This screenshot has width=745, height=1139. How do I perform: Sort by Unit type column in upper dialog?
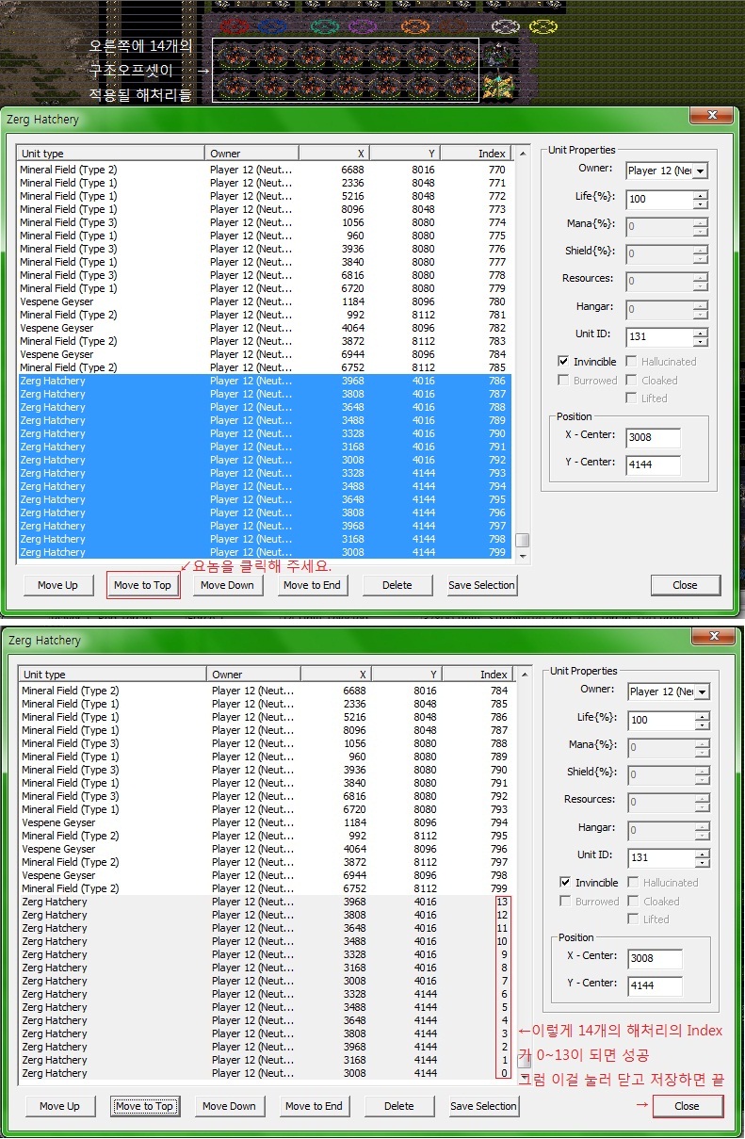tap(110, 154)
